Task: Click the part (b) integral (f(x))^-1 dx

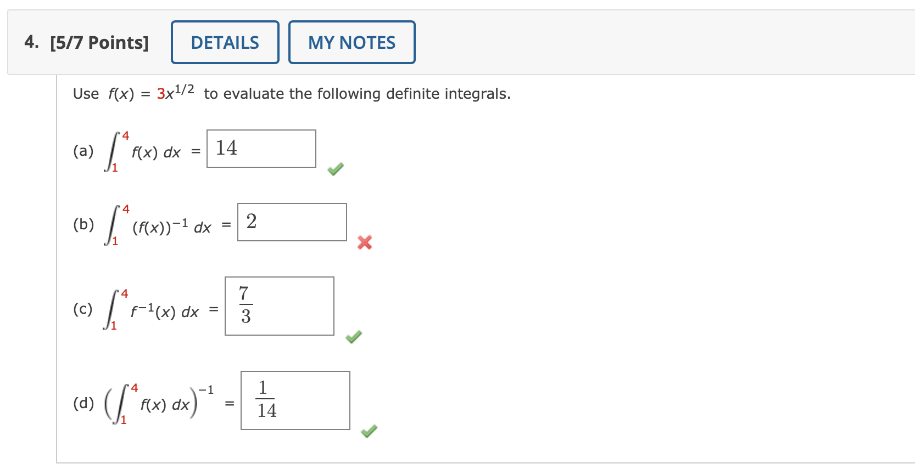Action: [158, 225]
